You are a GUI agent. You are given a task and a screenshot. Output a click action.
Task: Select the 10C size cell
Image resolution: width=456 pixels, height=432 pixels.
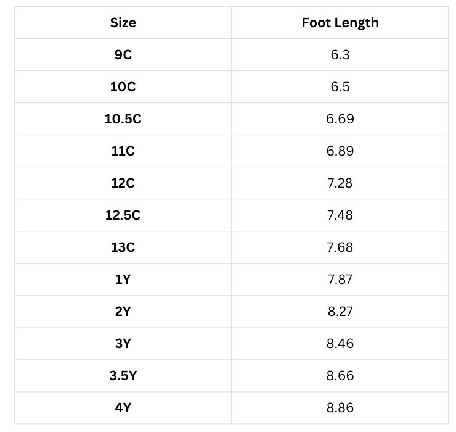click(123, 87)
